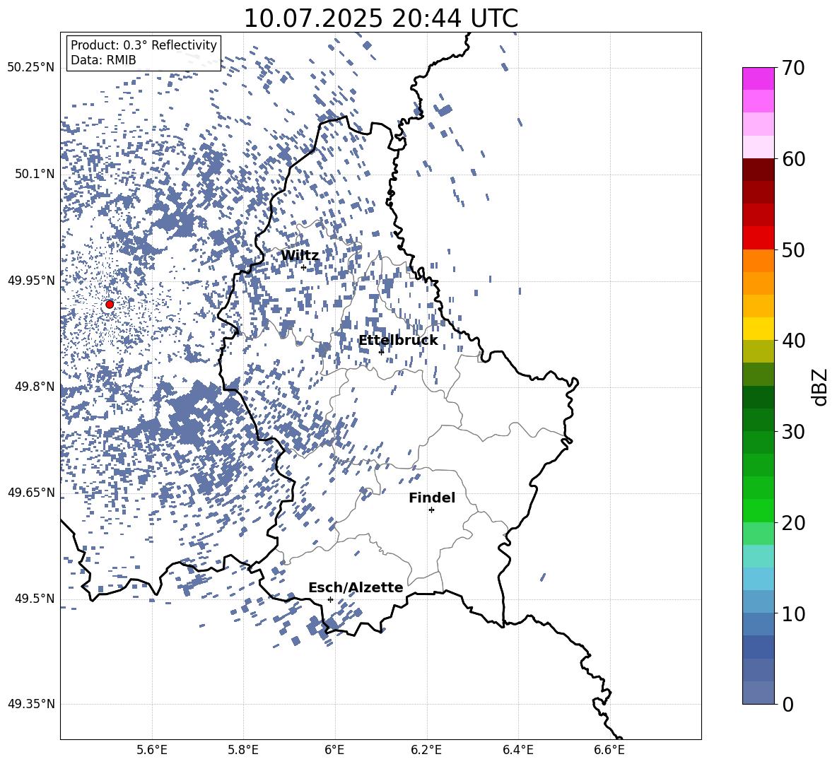The height and width of the screenshot is (764, 837).
Task: Click the 20 colorbar tick label
Action: point(793,523)
